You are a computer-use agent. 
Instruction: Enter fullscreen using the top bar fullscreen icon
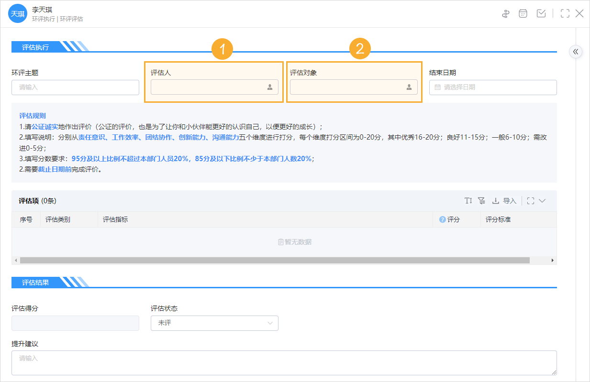(565, 13)
